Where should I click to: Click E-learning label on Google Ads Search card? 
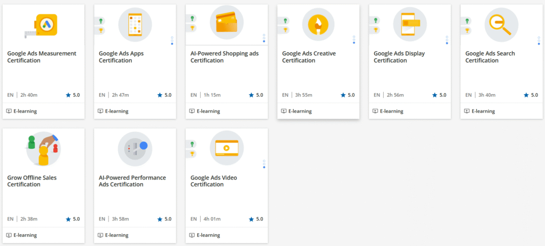(x=483, y=112)
